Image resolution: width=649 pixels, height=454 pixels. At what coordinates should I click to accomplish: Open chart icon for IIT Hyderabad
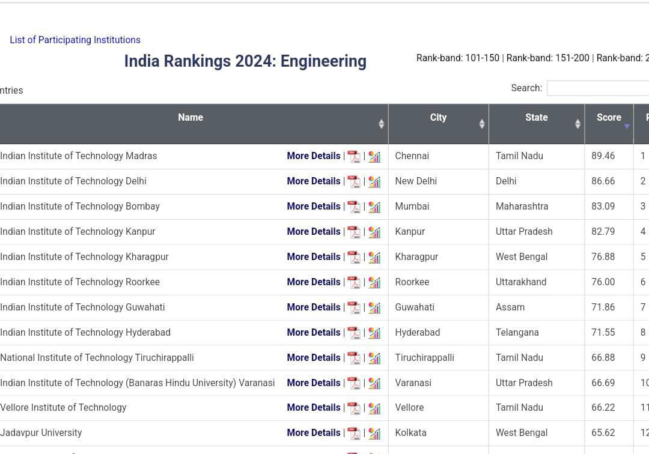tap(374, 333)
